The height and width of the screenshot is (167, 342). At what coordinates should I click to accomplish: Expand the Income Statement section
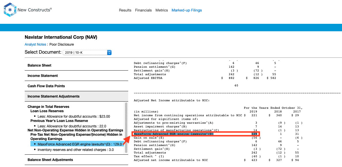click(76, 76)
